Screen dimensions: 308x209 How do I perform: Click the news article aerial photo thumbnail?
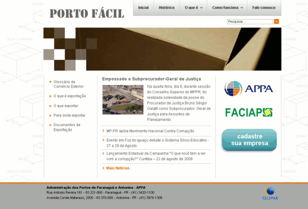[123, 100]
